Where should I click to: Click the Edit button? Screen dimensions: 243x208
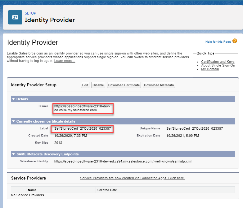pyautogui.click(x=85, y=85)
